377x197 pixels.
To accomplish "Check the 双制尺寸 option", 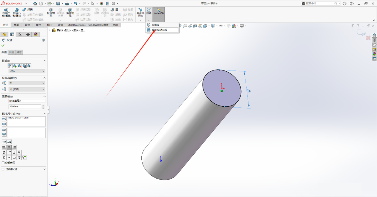I will (3, 169).
